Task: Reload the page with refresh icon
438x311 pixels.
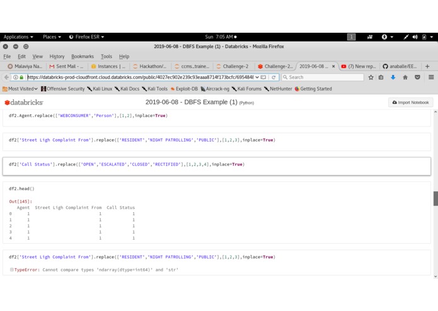Action: tap(274, 77)
